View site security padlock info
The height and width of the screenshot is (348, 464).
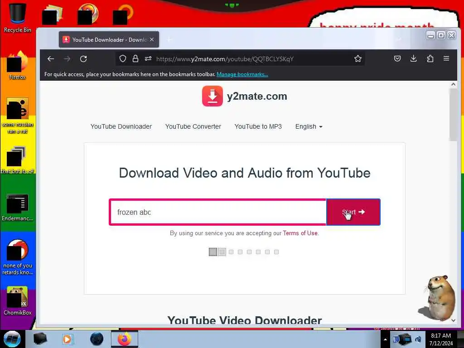135,58
